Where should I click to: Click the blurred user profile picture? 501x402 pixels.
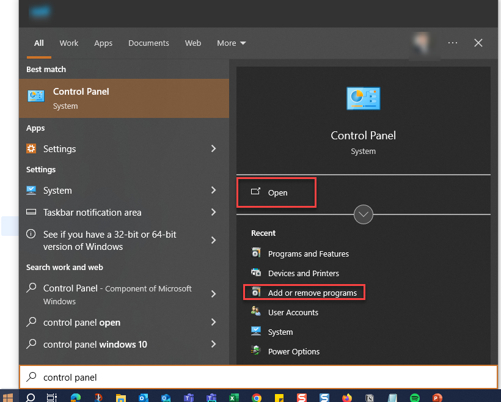tap(421, 43)
